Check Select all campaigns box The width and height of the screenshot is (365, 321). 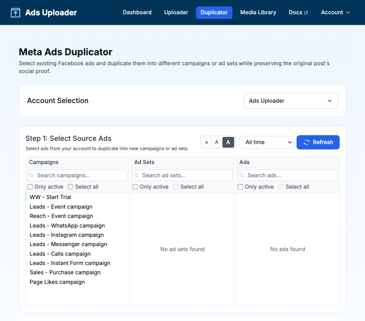71,187
